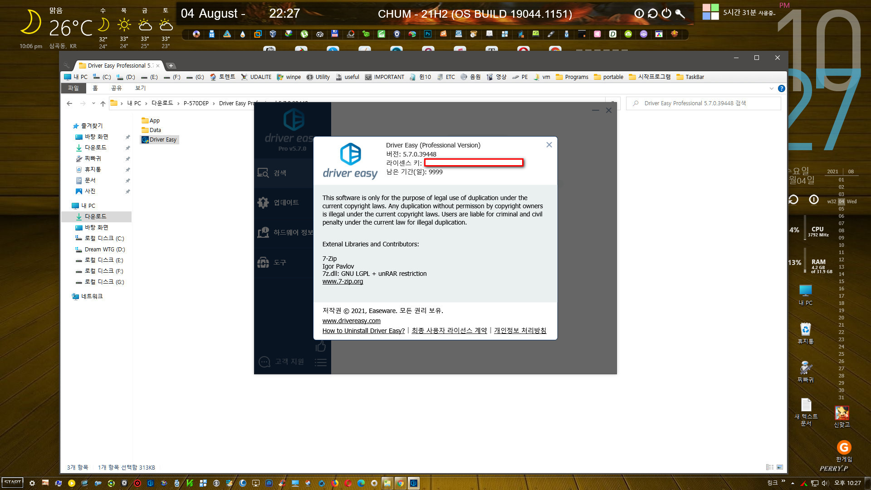871x490 pixels.
Task: Click the thumbs-up feedback icon in Driver Easy
Action: (x=321, y=347)
